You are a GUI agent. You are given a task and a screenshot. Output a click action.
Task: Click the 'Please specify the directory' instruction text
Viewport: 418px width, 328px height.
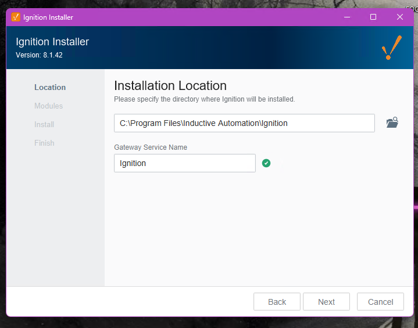205,99
